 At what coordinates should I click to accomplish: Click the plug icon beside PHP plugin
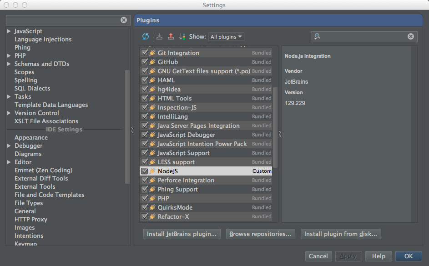153,198
